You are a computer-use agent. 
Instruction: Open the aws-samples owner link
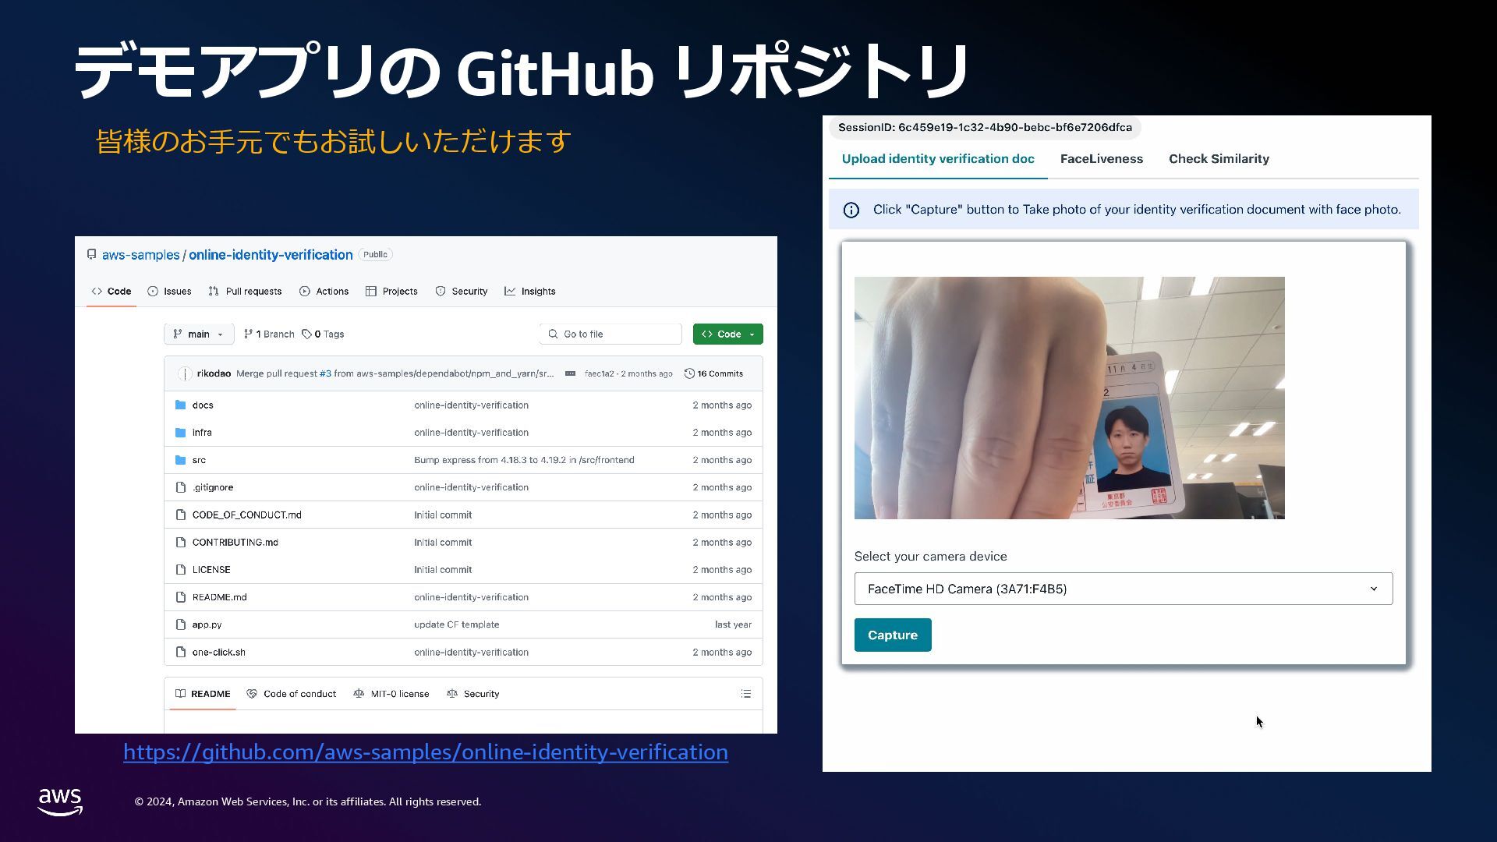140,255
